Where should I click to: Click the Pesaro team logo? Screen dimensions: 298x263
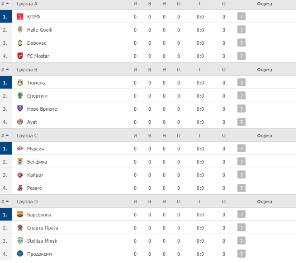pyautogui.click(x=20, y=188)
